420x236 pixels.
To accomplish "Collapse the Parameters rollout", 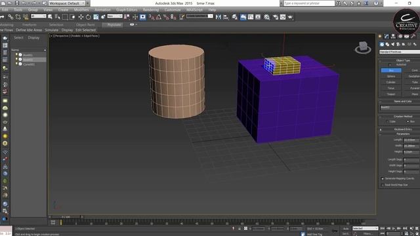I will (x=400, y=134).
